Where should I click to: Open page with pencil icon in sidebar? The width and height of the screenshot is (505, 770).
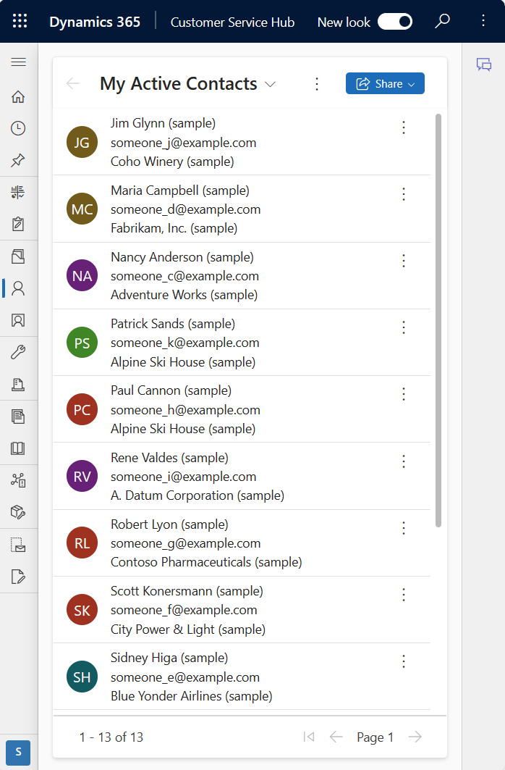click(x=18, y=577)
